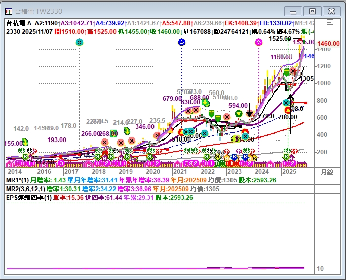346x280 pixels.
Task: Maximize the 台積電 TW2330 chart window
Action: tap(312, 11)
